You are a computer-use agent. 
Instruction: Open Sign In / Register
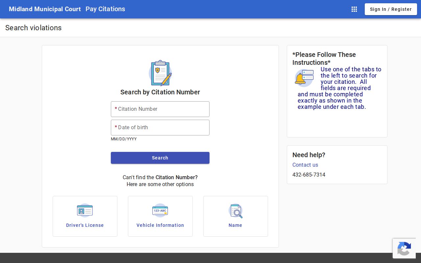[391, 9]
